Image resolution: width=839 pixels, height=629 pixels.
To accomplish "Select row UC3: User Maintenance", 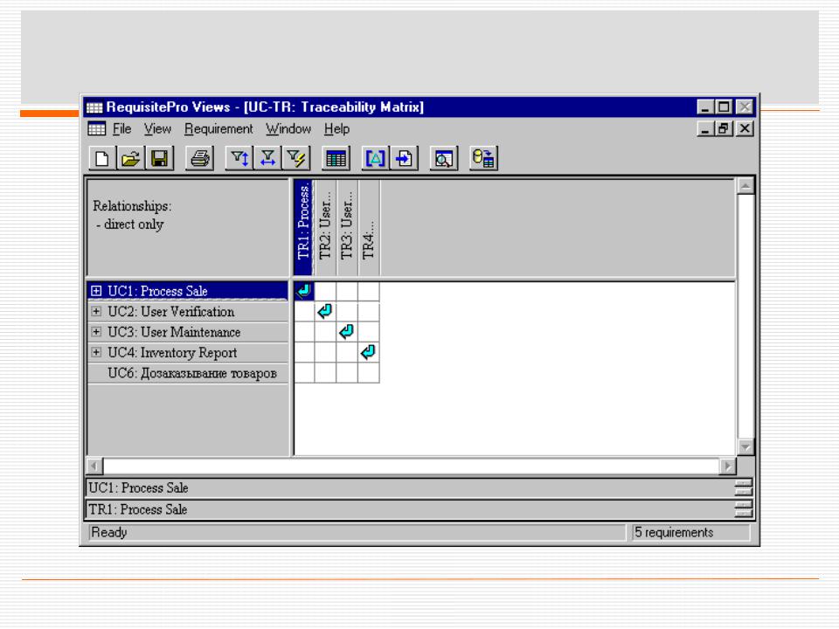I will (187, 332).
